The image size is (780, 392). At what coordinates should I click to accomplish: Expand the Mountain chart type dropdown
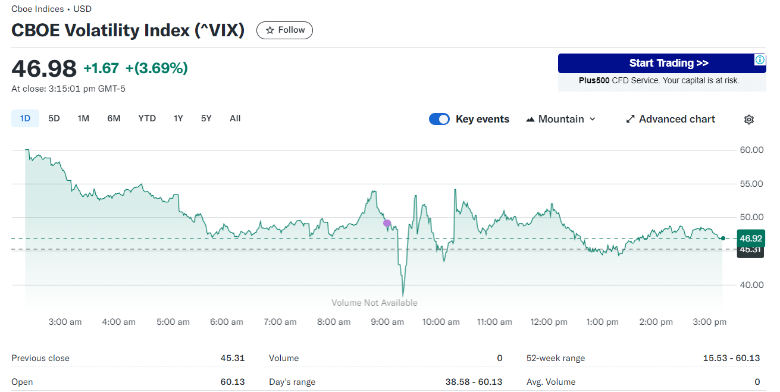(x=561, y=119)
